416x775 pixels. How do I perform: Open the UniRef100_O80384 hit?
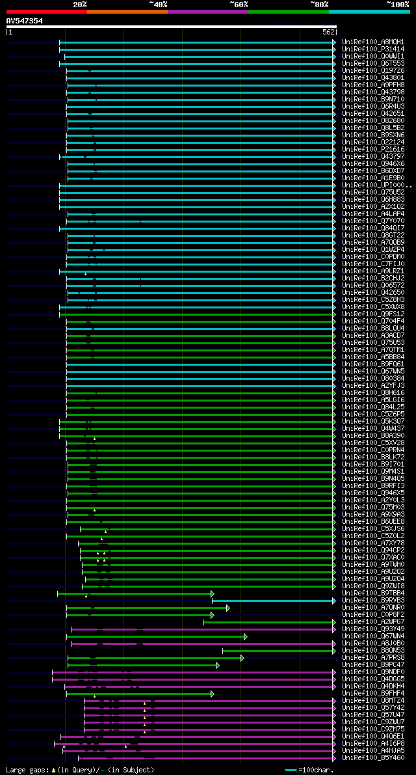click(373, 379)
